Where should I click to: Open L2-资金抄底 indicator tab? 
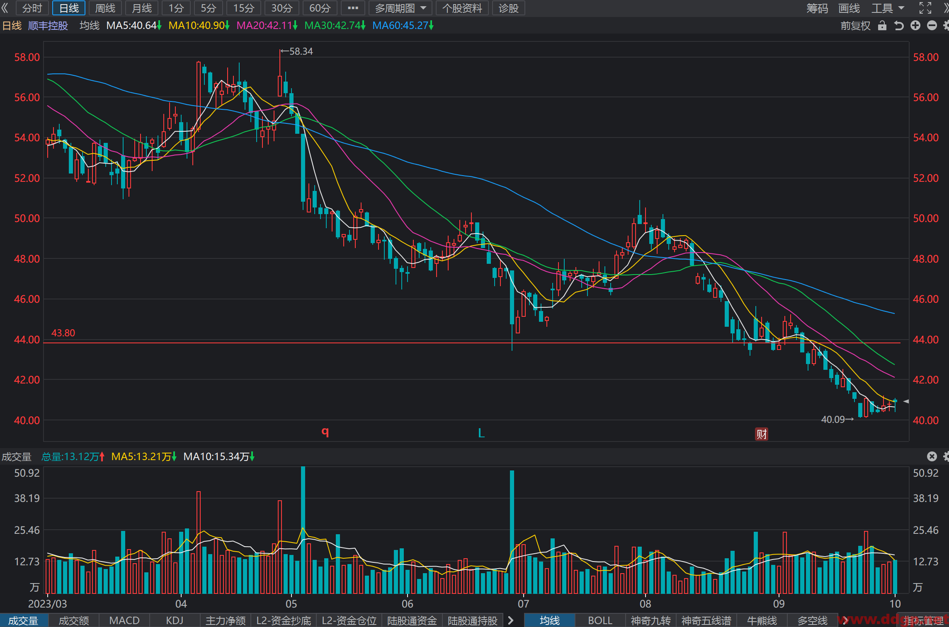point(284,620)
